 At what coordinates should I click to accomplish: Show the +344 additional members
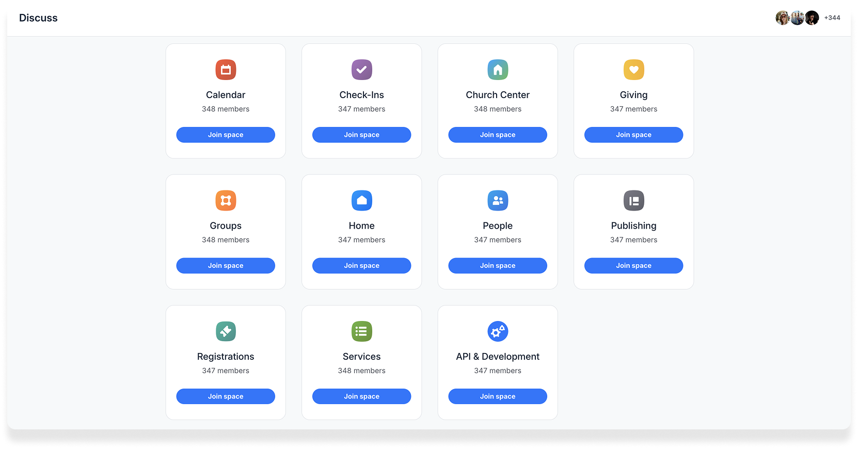point(832,18)
